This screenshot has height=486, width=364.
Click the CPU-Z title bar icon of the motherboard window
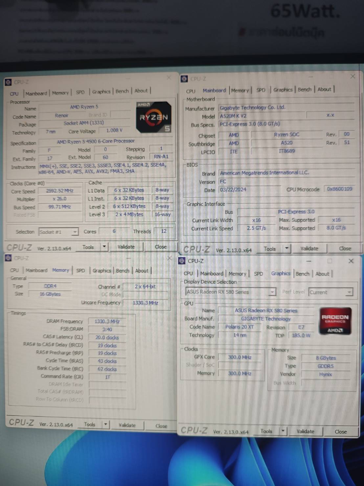[184, 79]
